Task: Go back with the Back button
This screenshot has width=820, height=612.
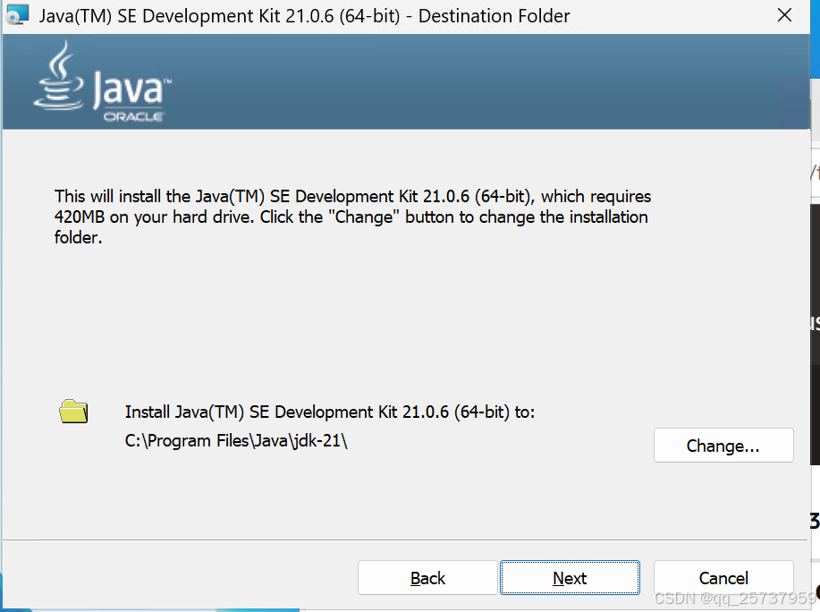Action: (427, 577)
